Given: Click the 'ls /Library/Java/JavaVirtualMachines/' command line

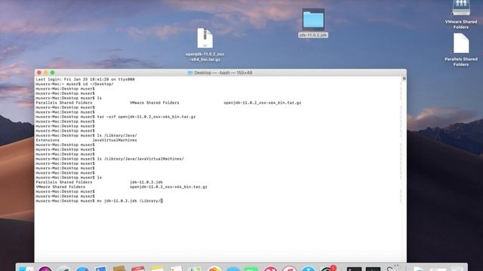Looking at the screenshot, I should point(110,159).
